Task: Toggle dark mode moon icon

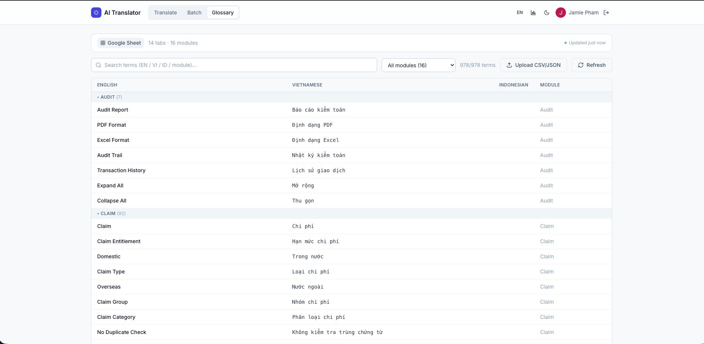Action: pyautogui.click(x=547, y=13)
